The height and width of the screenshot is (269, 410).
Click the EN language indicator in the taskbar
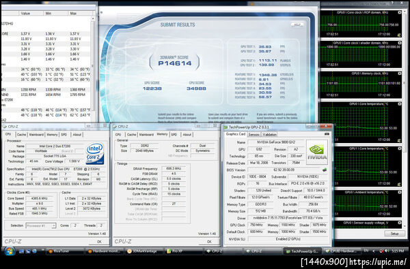pos(366,251)
